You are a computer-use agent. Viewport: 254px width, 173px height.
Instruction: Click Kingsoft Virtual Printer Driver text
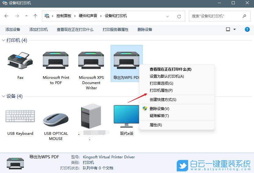109,157
